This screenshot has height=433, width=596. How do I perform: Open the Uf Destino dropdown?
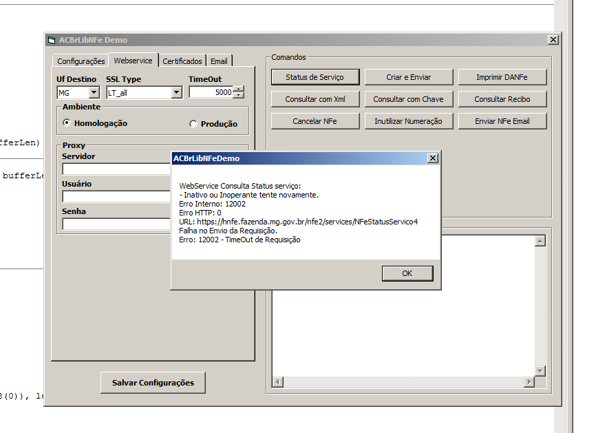pos(94,92)
